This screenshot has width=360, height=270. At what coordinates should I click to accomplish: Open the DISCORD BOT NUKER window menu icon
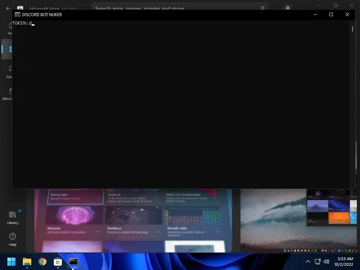(x=18, y=15)
